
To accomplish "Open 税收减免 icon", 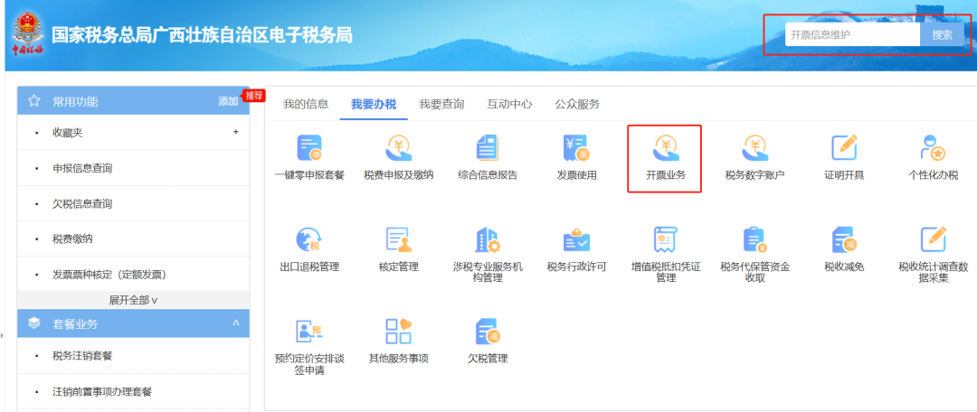I will [844, 240].
